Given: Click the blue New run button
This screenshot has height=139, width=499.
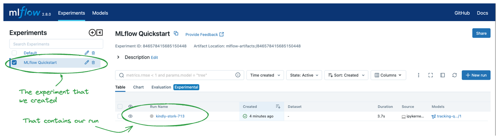Looking at the screenshot, I should coord(476,75).
